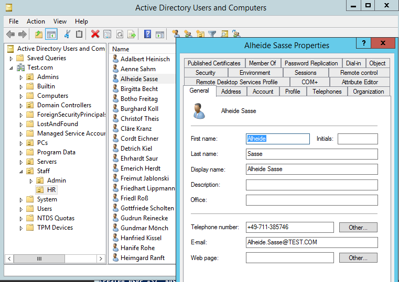The width and height of the screenshot is (399, 282).
Task: Click the tree pane horizontal scrollbar thumb
Action: point(39,258)
